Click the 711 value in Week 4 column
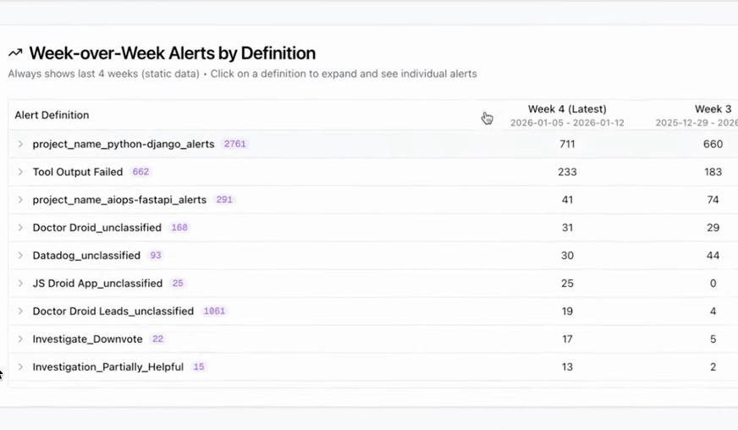The image size is (738, 430). [567, 144]
